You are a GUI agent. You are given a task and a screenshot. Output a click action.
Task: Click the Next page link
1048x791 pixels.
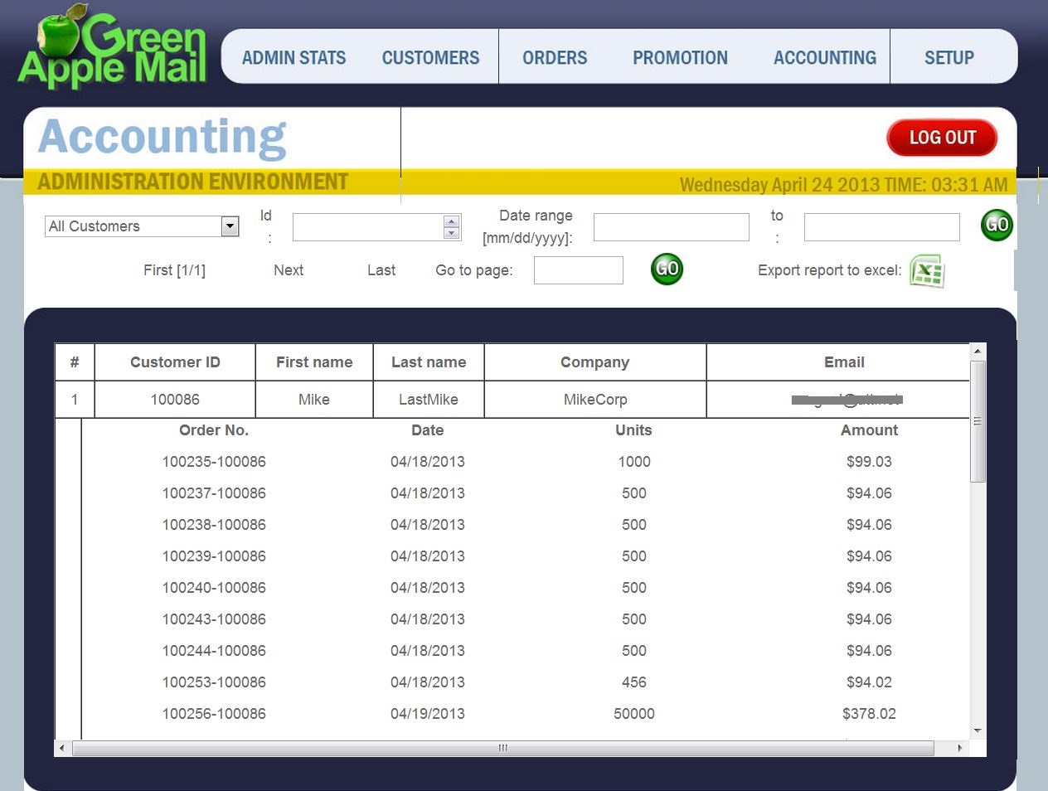(x=289, y=270)
